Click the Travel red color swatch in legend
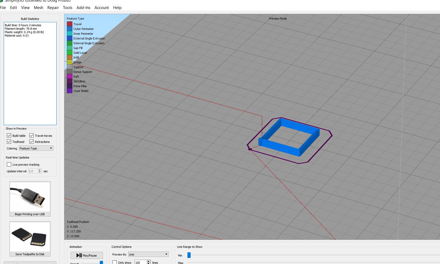Image resolution: width=440 pixels, height=264 pixels. click(70, 24)
